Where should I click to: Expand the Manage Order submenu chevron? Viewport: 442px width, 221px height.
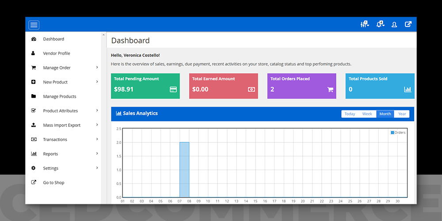(97, 67)
